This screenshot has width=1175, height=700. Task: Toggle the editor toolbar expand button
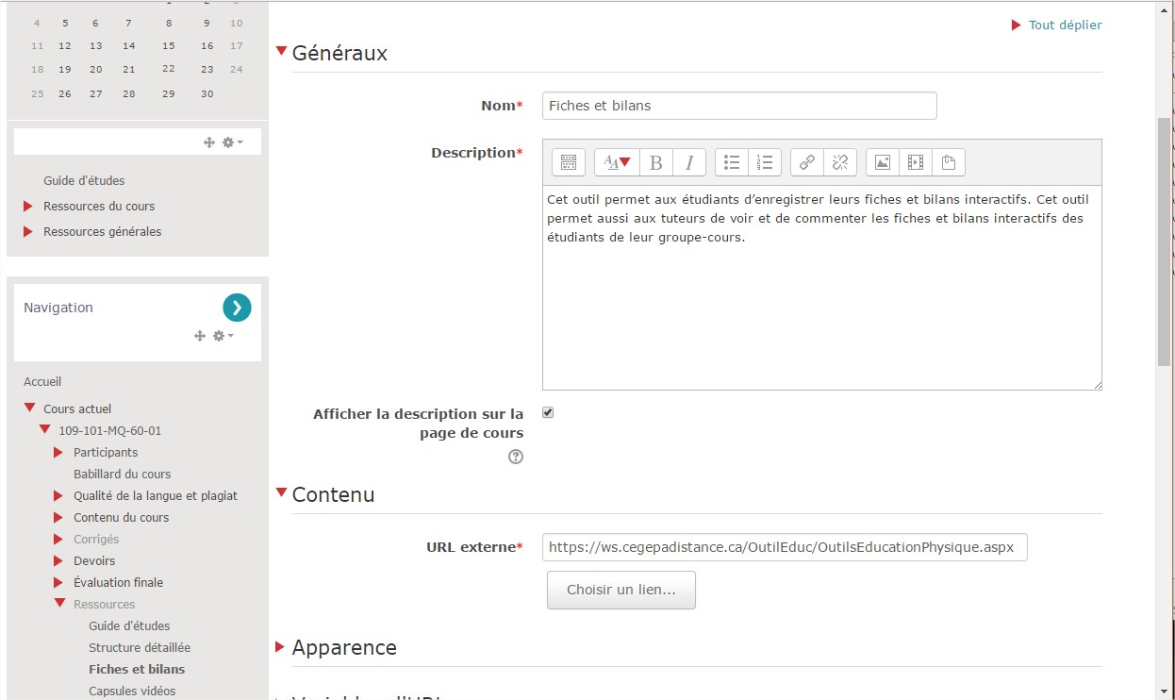[568, 162]
